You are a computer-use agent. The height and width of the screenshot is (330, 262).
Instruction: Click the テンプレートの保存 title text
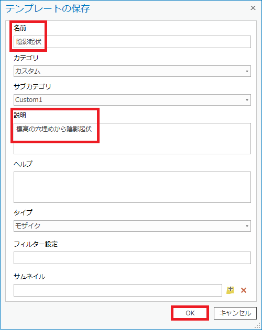[48, 8]
